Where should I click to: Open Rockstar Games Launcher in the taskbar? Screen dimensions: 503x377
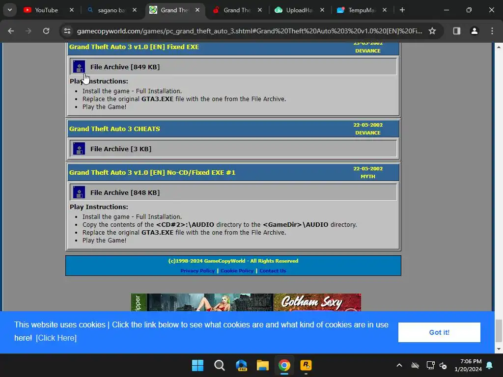(x=306, y=365)
